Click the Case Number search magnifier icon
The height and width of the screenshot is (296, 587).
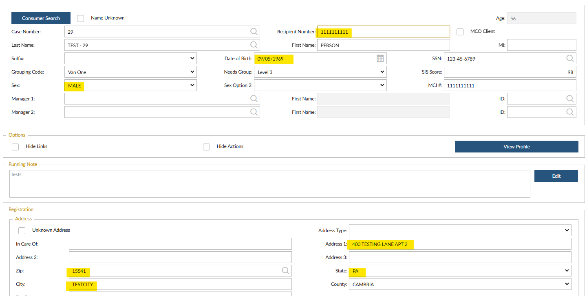254,32
